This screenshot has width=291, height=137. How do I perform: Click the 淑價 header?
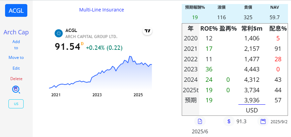pos(222,7)
